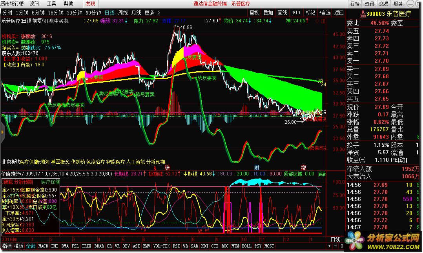Click the 行情 button at top right
423x253 pixels.
pos(355,4)
